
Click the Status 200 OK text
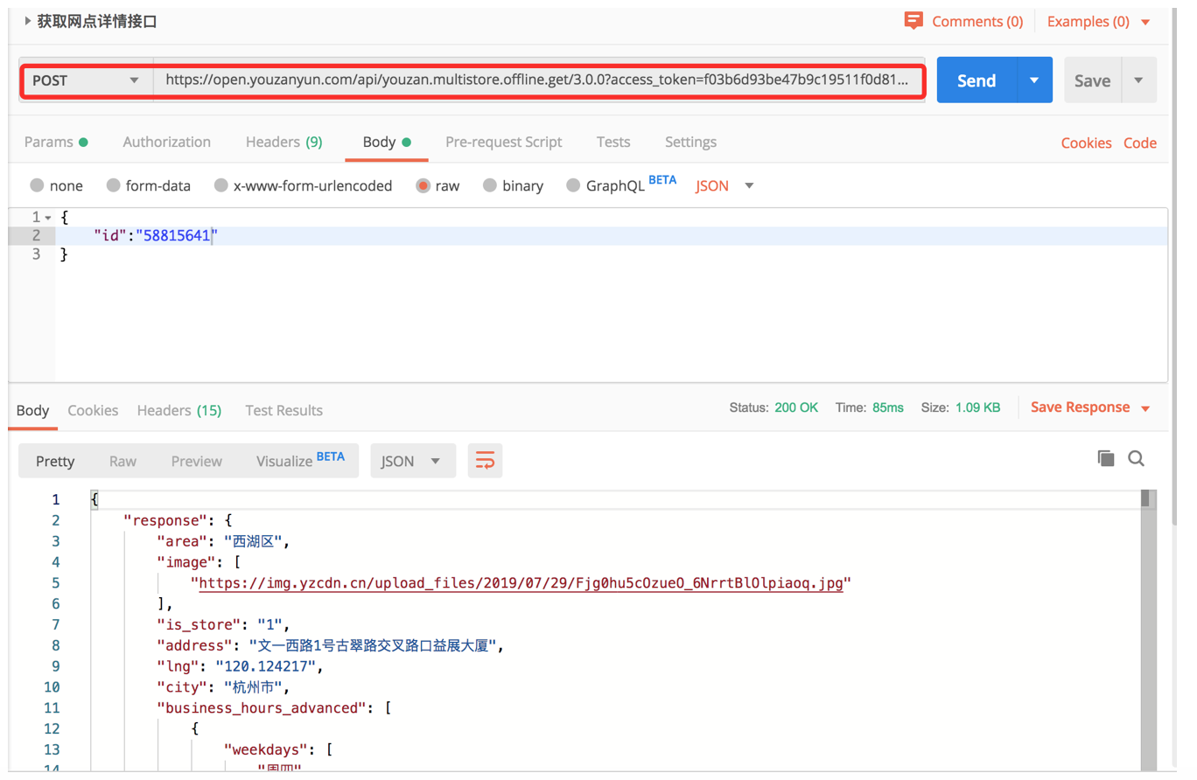(774, 407)
